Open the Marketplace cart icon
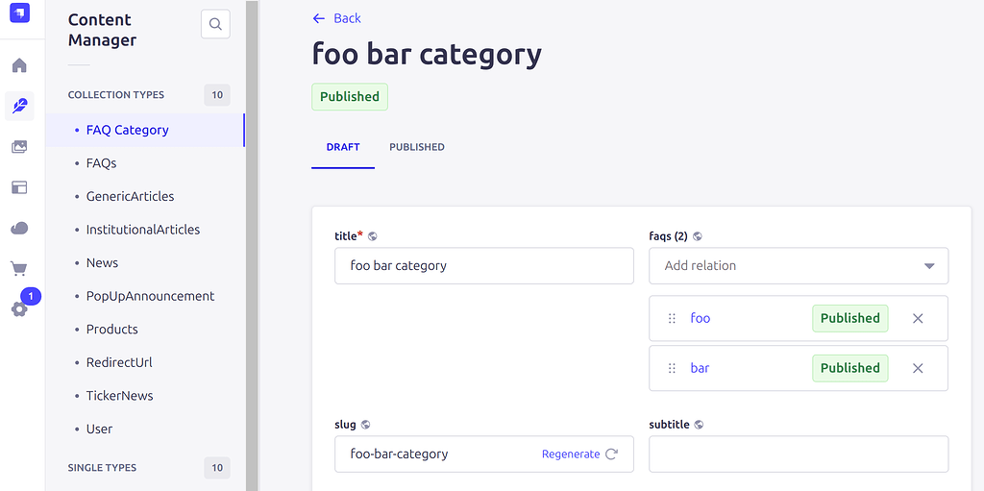This screenshot has height=491, width=984. point(19,268)
